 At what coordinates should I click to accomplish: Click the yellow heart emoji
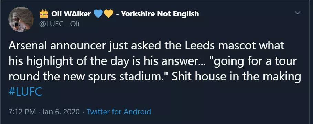pyautogui.click(x=109, y=14)
